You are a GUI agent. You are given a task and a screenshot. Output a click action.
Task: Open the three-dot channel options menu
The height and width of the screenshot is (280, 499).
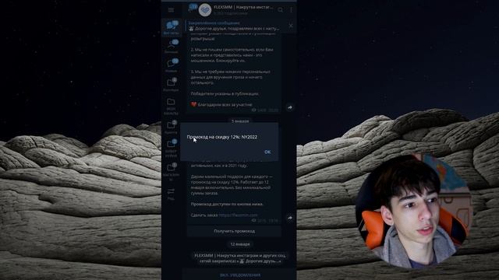[291, 10]
